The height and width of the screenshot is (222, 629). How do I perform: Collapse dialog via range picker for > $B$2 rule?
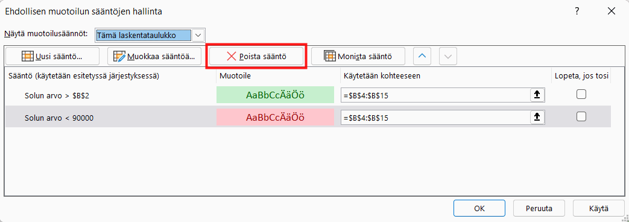[537, 95]
